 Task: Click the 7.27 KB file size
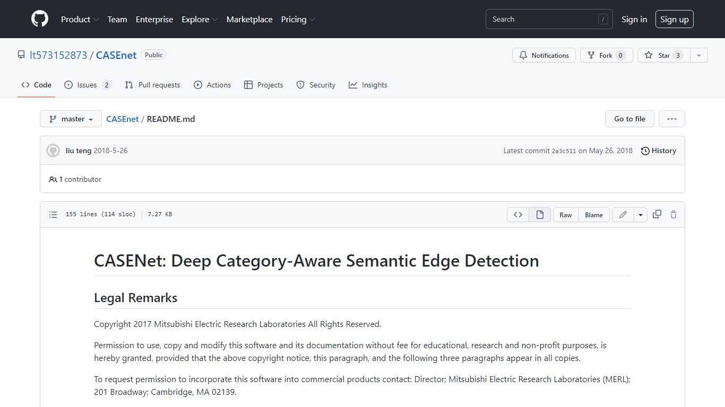coord(160,215)
